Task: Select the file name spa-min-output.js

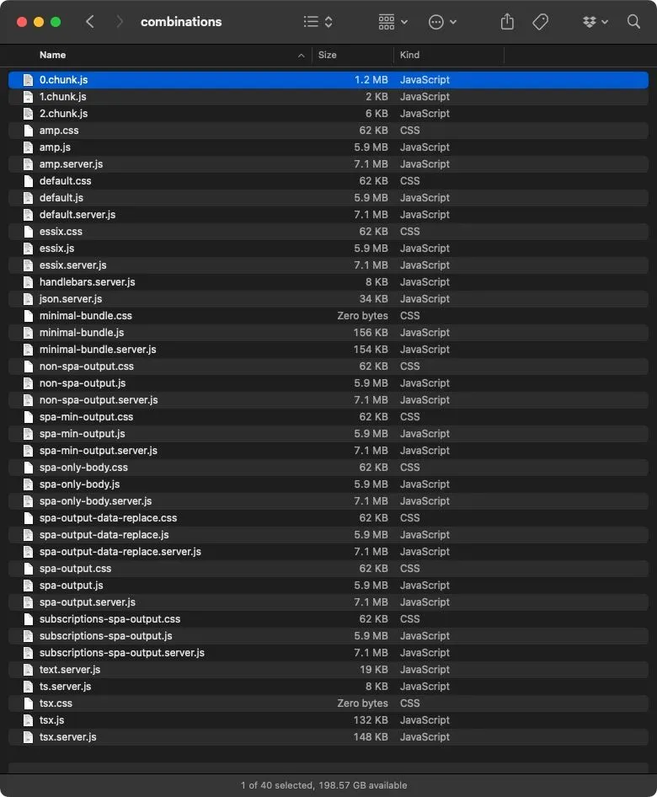Action: [x=83, y=434]
